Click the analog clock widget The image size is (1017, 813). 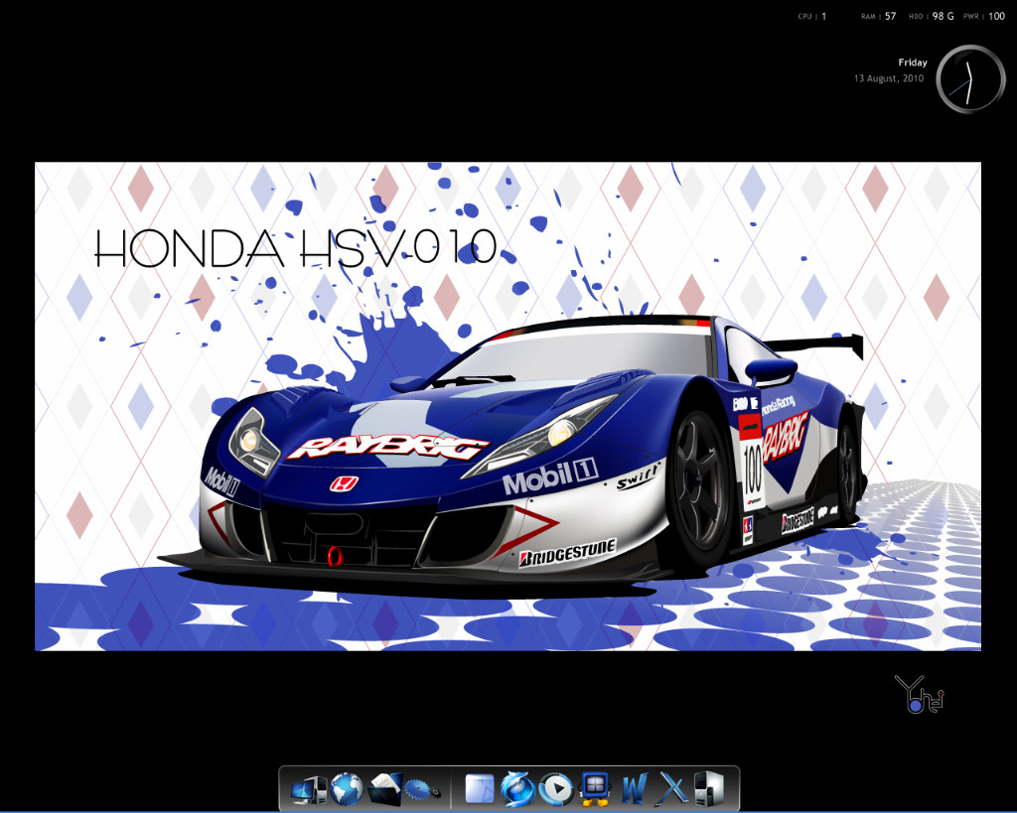(969, 79)
